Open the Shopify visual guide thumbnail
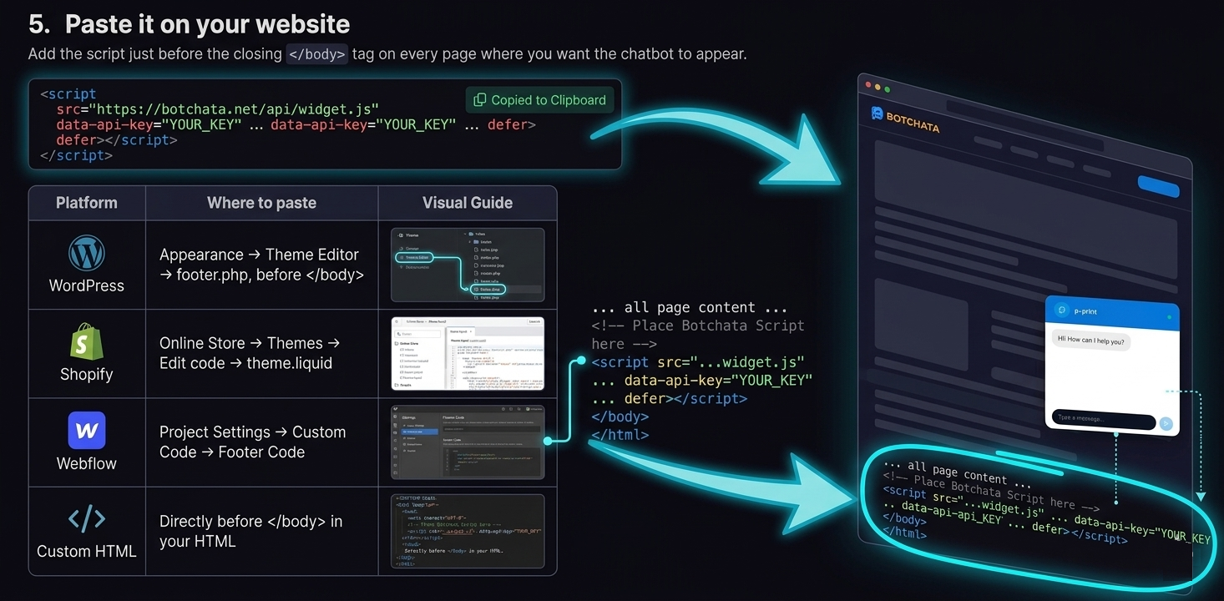Screen dimensions: 1224x601 (x=468, y=353)
